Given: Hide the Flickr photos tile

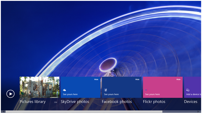Looking at the screenshot, I should 178,79.
